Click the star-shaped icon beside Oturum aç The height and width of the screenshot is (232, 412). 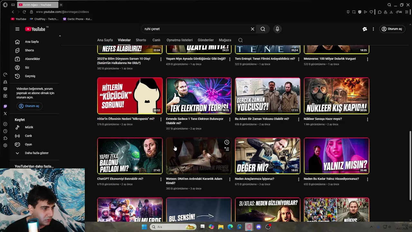click(365, 29)
